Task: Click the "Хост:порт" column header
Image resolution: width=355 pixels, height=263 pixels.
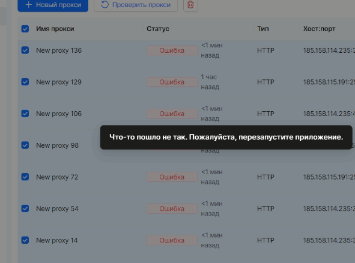Action: pos(319,29)
